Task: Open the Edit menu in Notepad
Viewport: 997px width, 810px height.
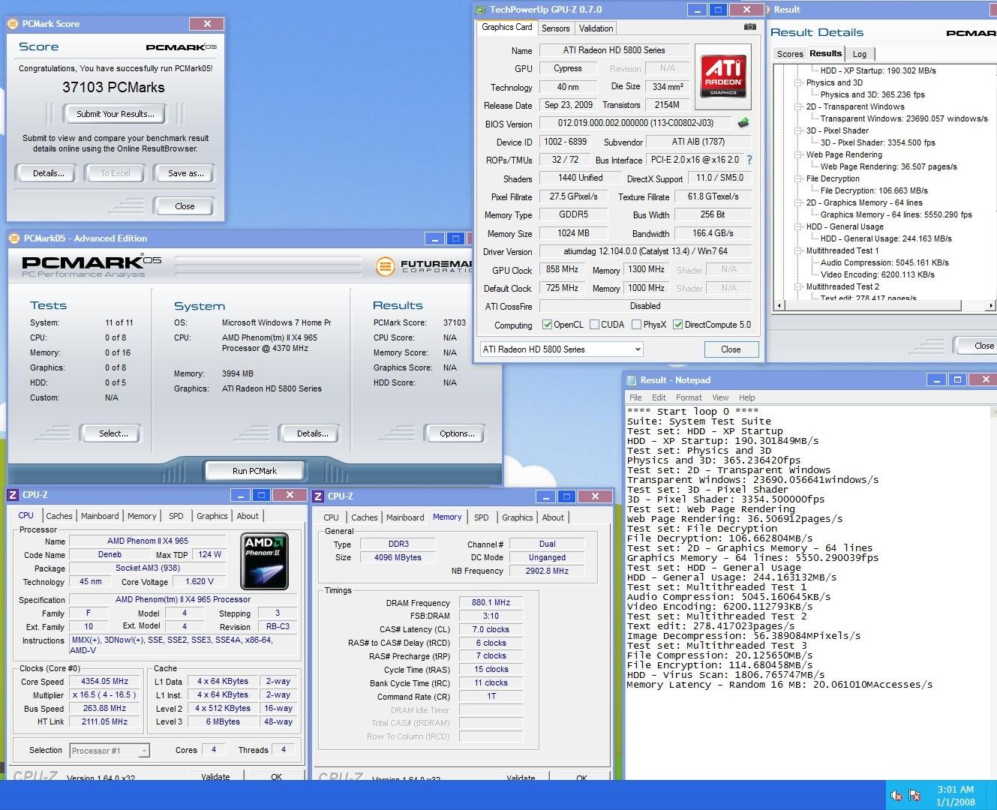Action: [x=659, y=397]
